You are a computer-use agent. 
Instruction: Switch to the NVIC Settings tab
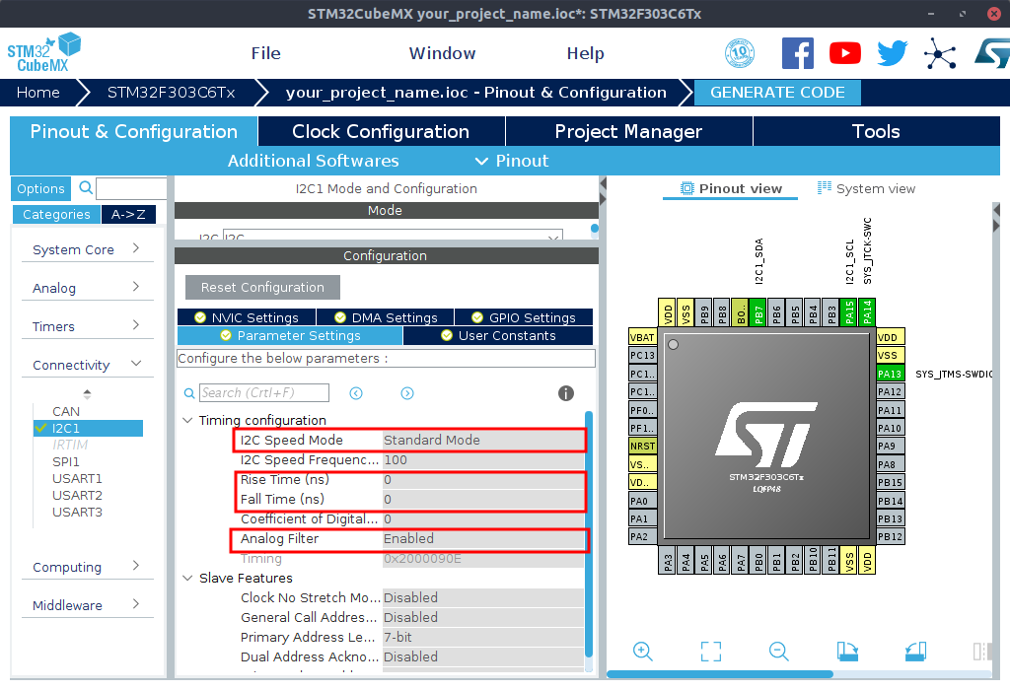[246, 317]
